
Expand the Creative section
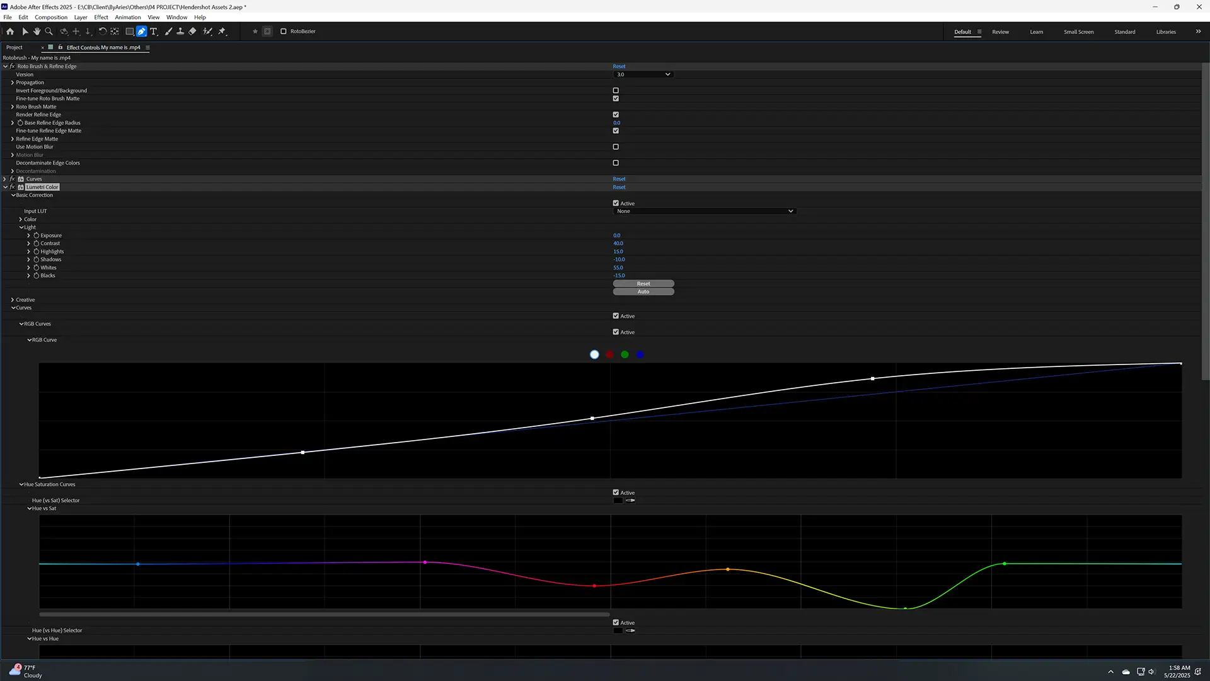13,300
